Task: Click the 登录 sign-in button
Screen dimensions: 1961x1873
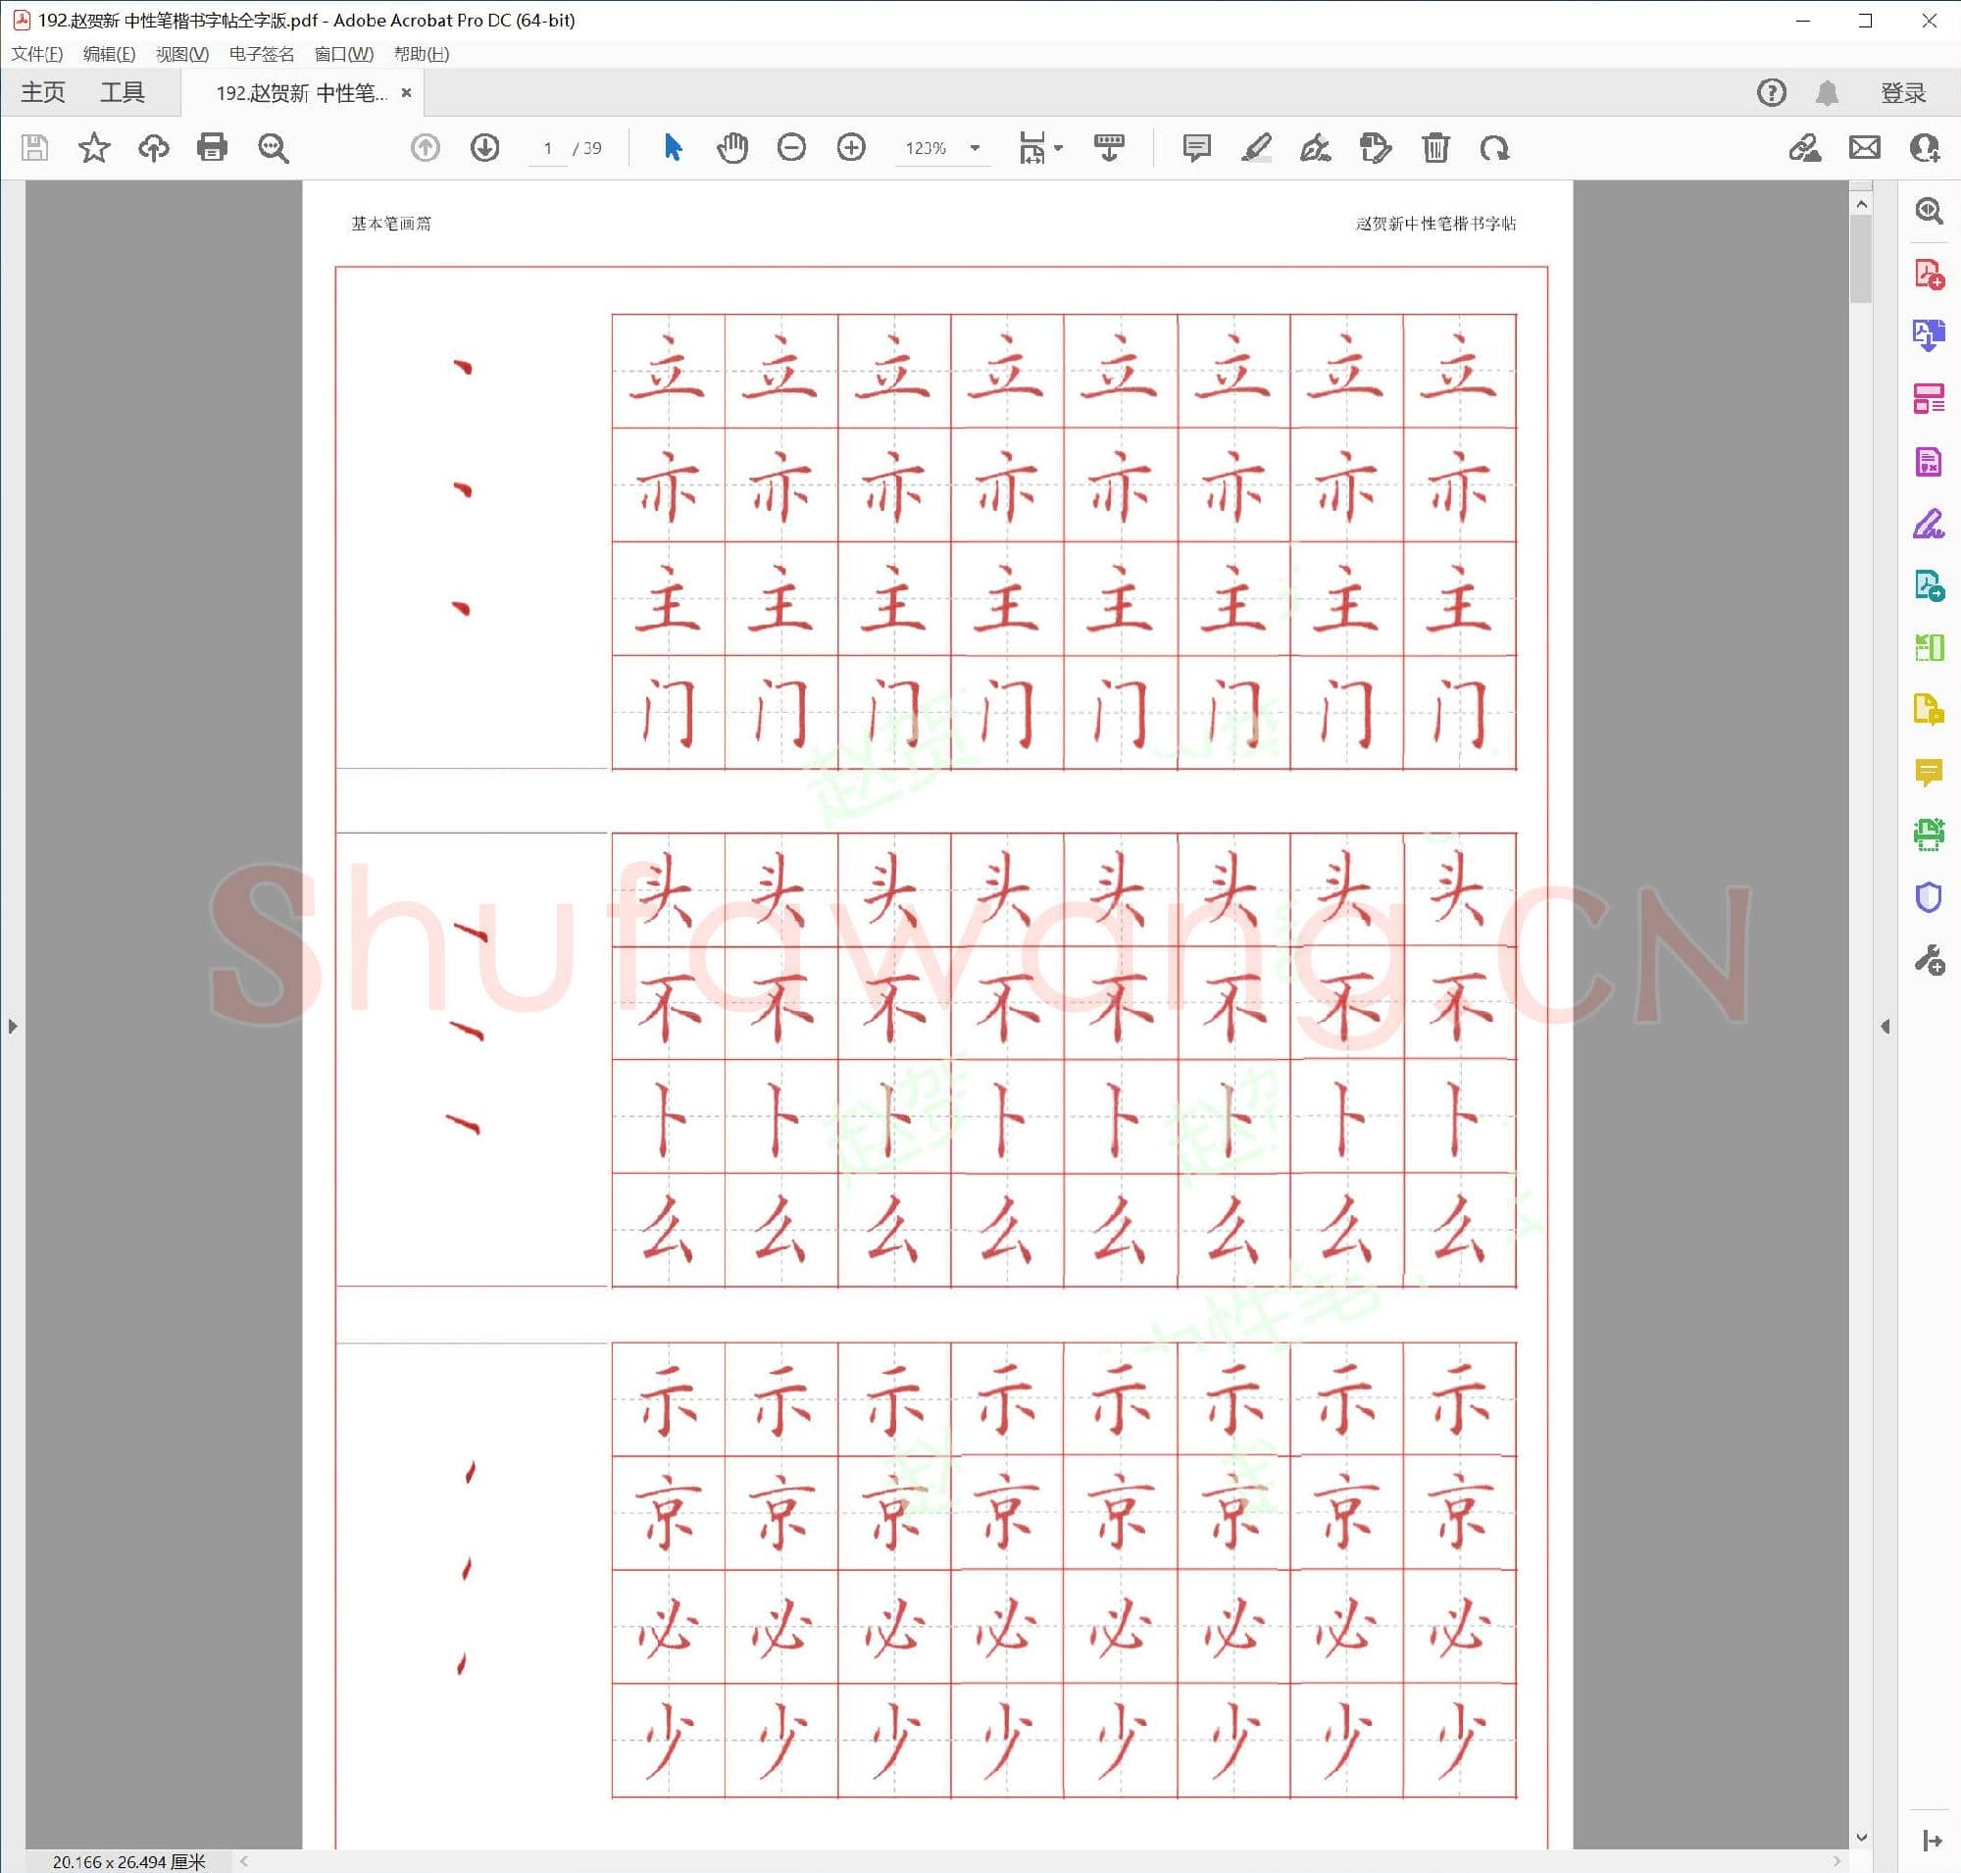Action: (1902, 93)
